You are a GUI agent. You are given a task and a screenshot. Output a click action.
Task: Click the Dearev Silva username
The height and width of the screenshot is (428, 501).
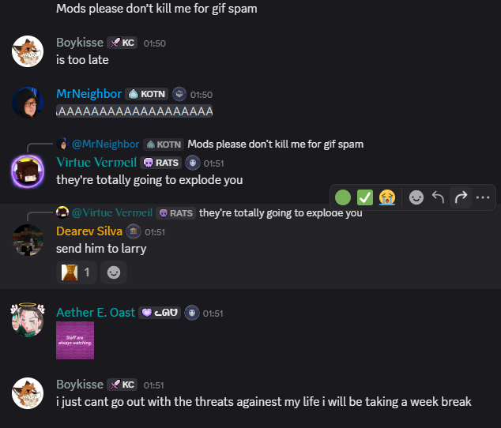(x=89, y=231)
